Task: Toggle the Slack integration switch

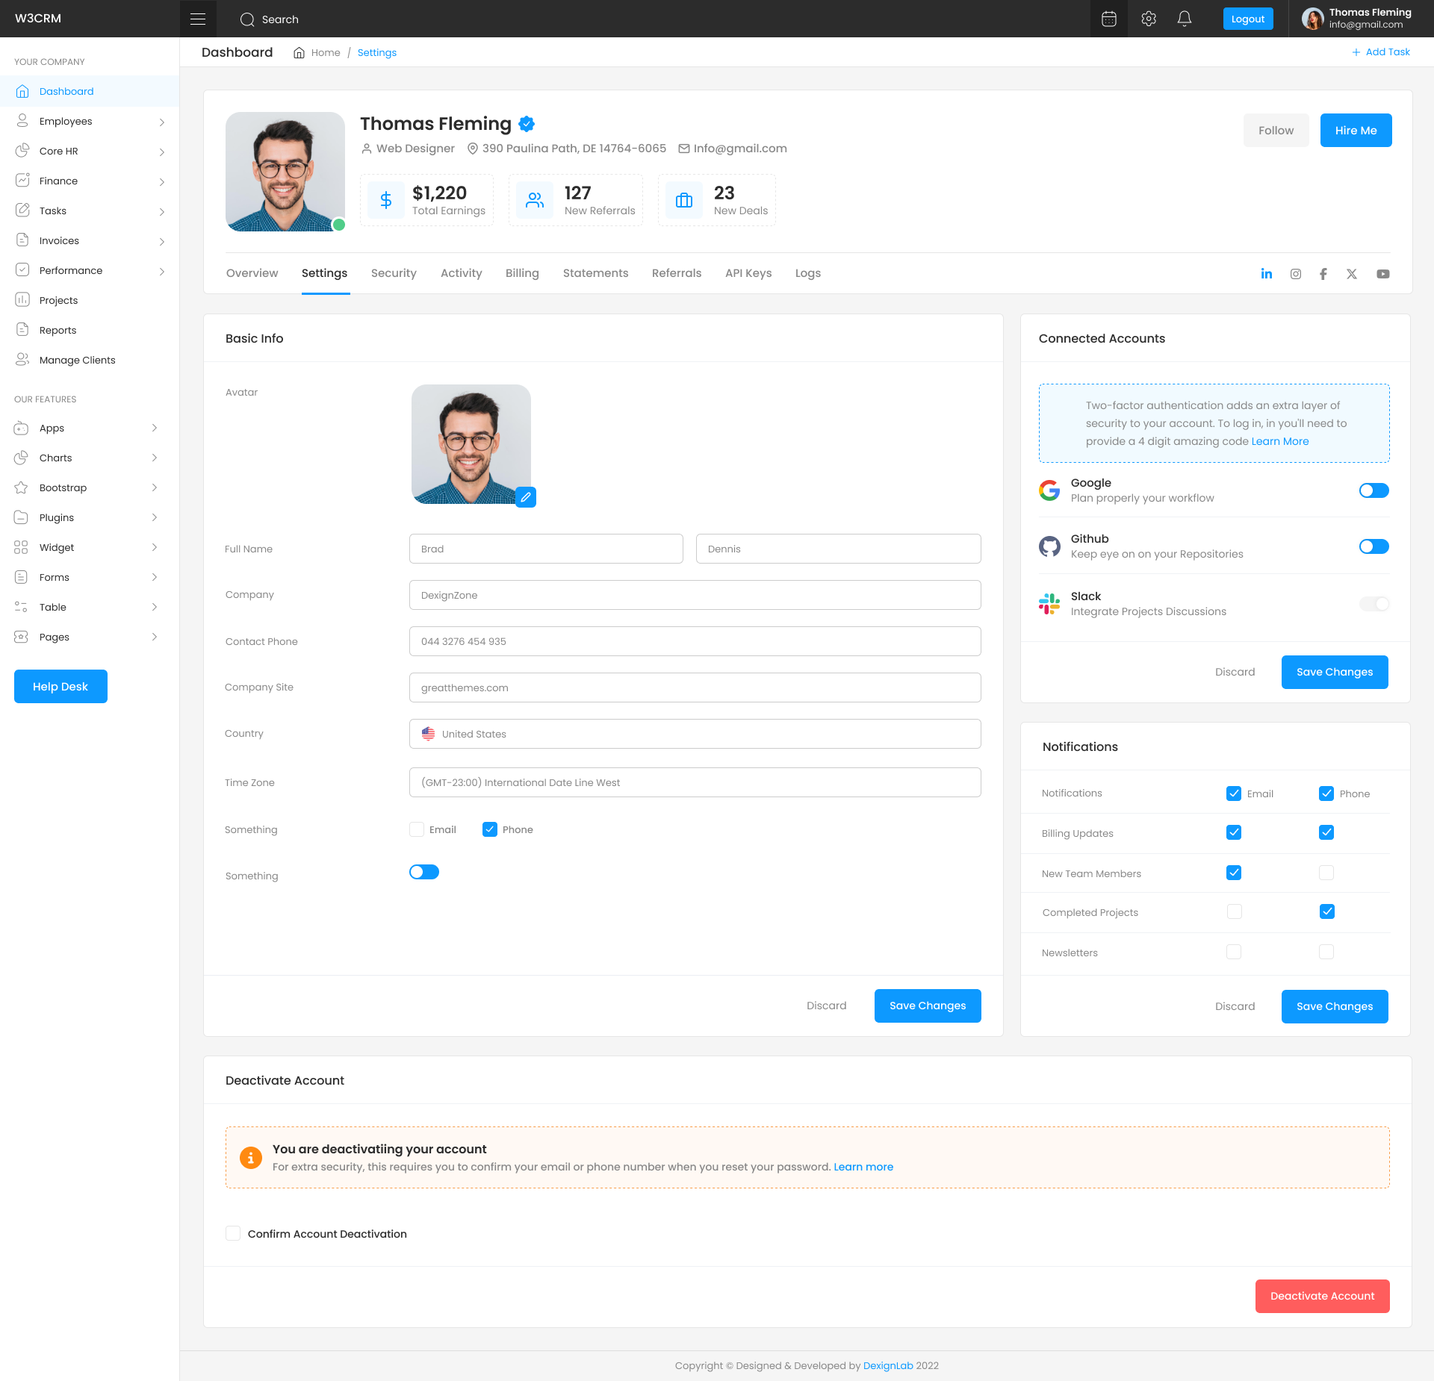Action: point(1374,604)
